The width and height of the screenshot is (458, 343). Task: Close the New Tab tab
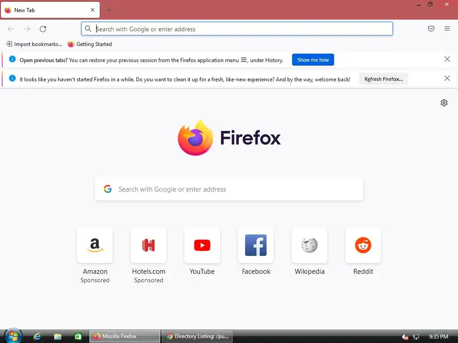93,10
